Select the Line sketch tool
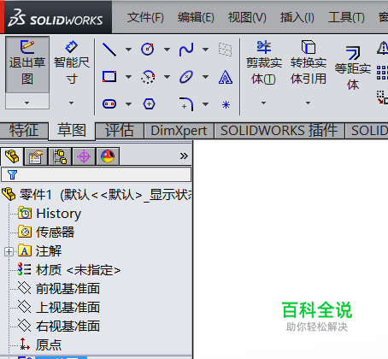388x359 pixels. (x=109, y=50)
